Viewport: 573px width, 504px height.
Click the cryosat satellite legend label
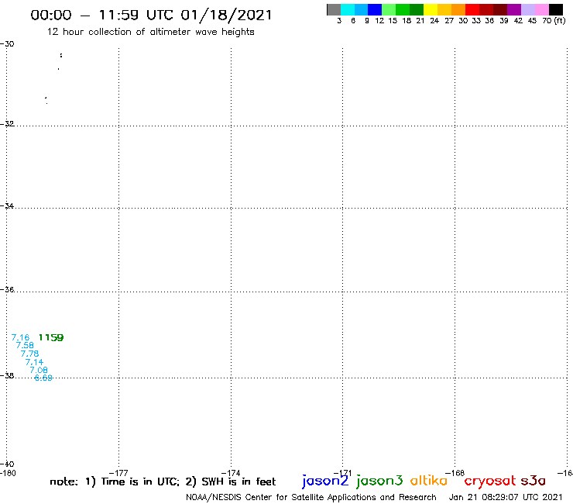[x=490, y=481]
